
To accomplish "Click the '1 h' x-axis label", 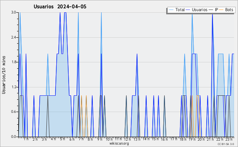I will (x=26, y=139).
